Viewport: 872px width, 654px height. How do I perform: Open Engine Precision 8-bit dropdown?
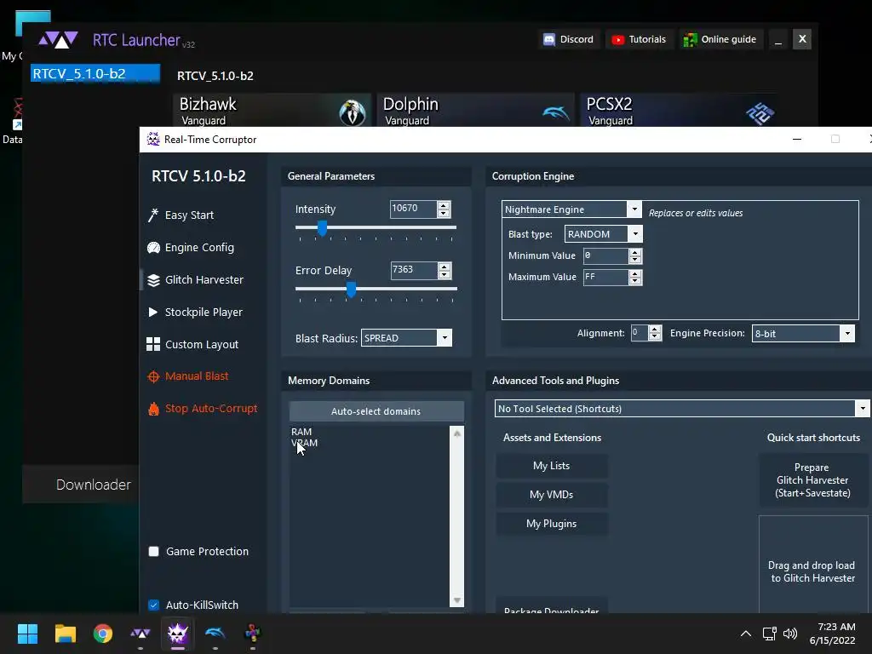point(847,333)
